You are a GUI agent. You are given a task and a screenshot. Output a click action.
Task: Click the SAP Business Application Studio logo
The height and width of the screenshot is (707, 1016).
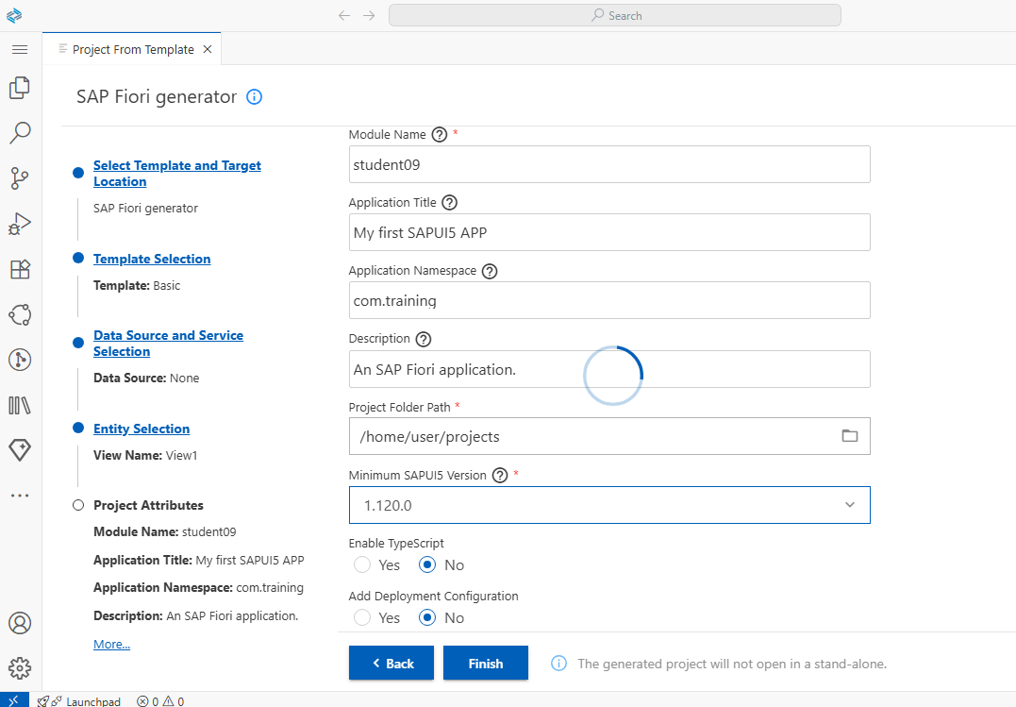(14, 15)
